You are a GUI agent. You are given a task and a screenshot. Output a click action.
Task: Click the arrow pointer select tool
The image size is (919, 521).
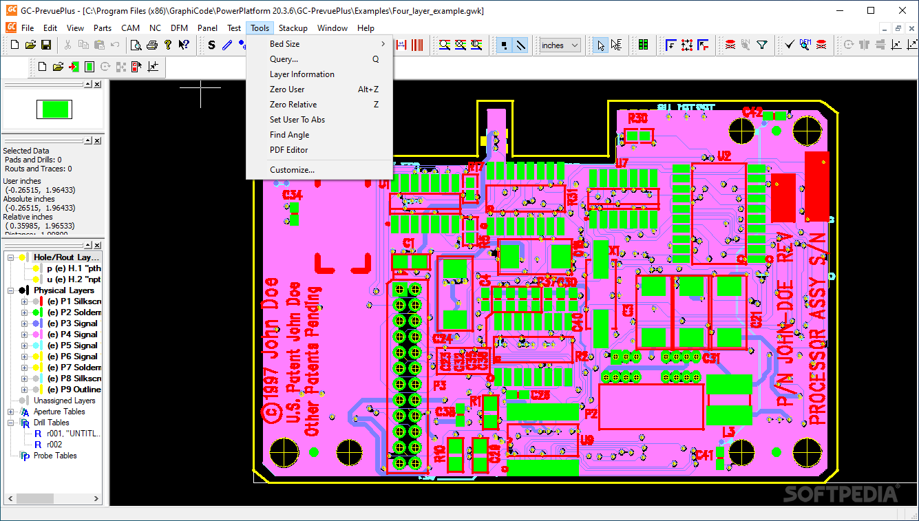[601, 45]
